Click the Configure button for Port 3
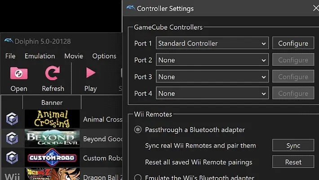This screenshot has width=319, height=180. pos(293,76)
